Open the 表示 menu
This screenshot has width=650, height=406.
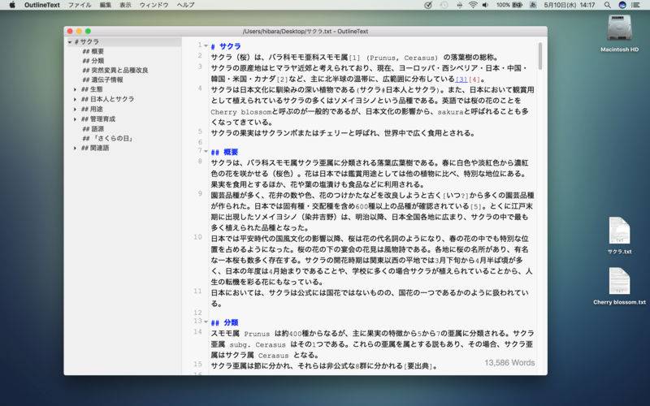[125, 5]
